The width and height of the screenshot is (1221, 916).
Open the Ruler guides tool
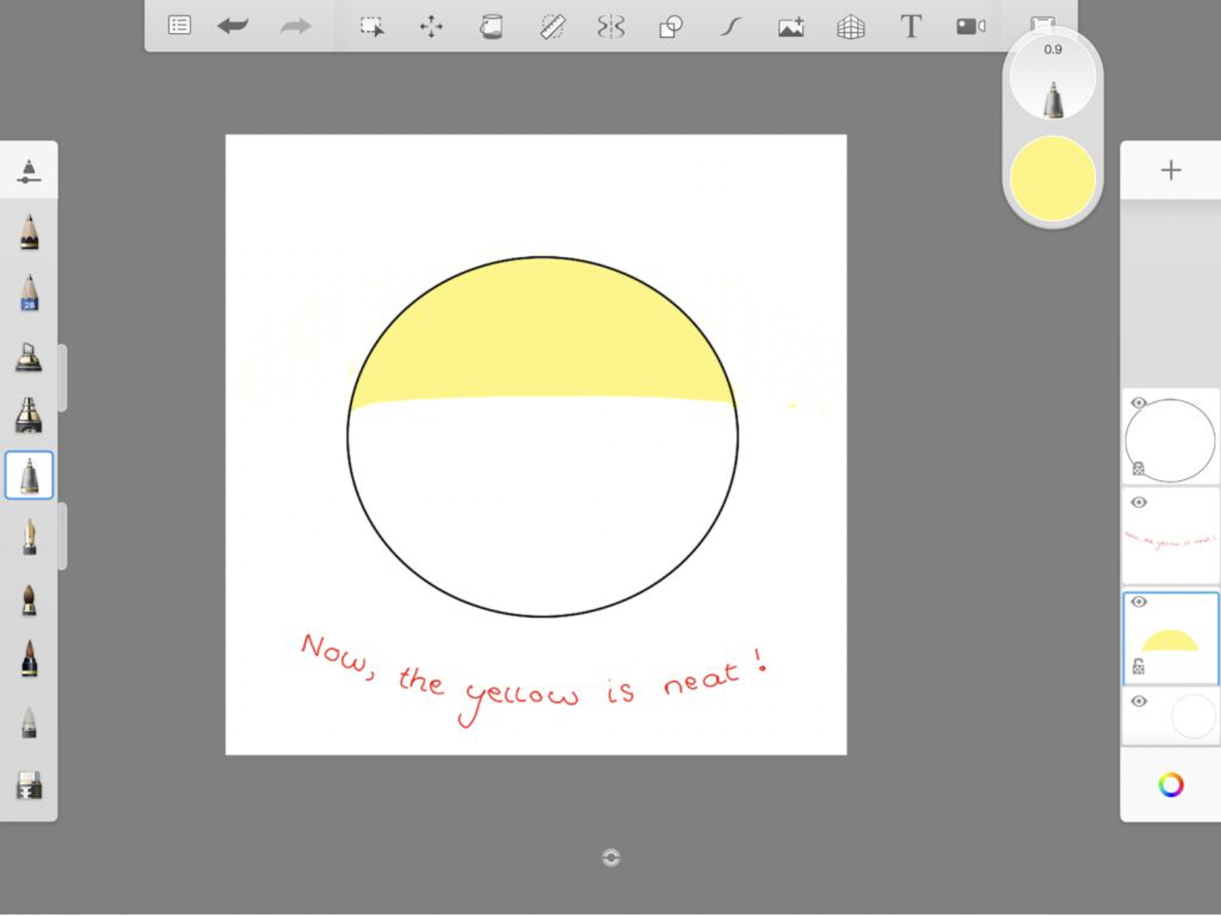pyautogui.click(x=552, y=27)
